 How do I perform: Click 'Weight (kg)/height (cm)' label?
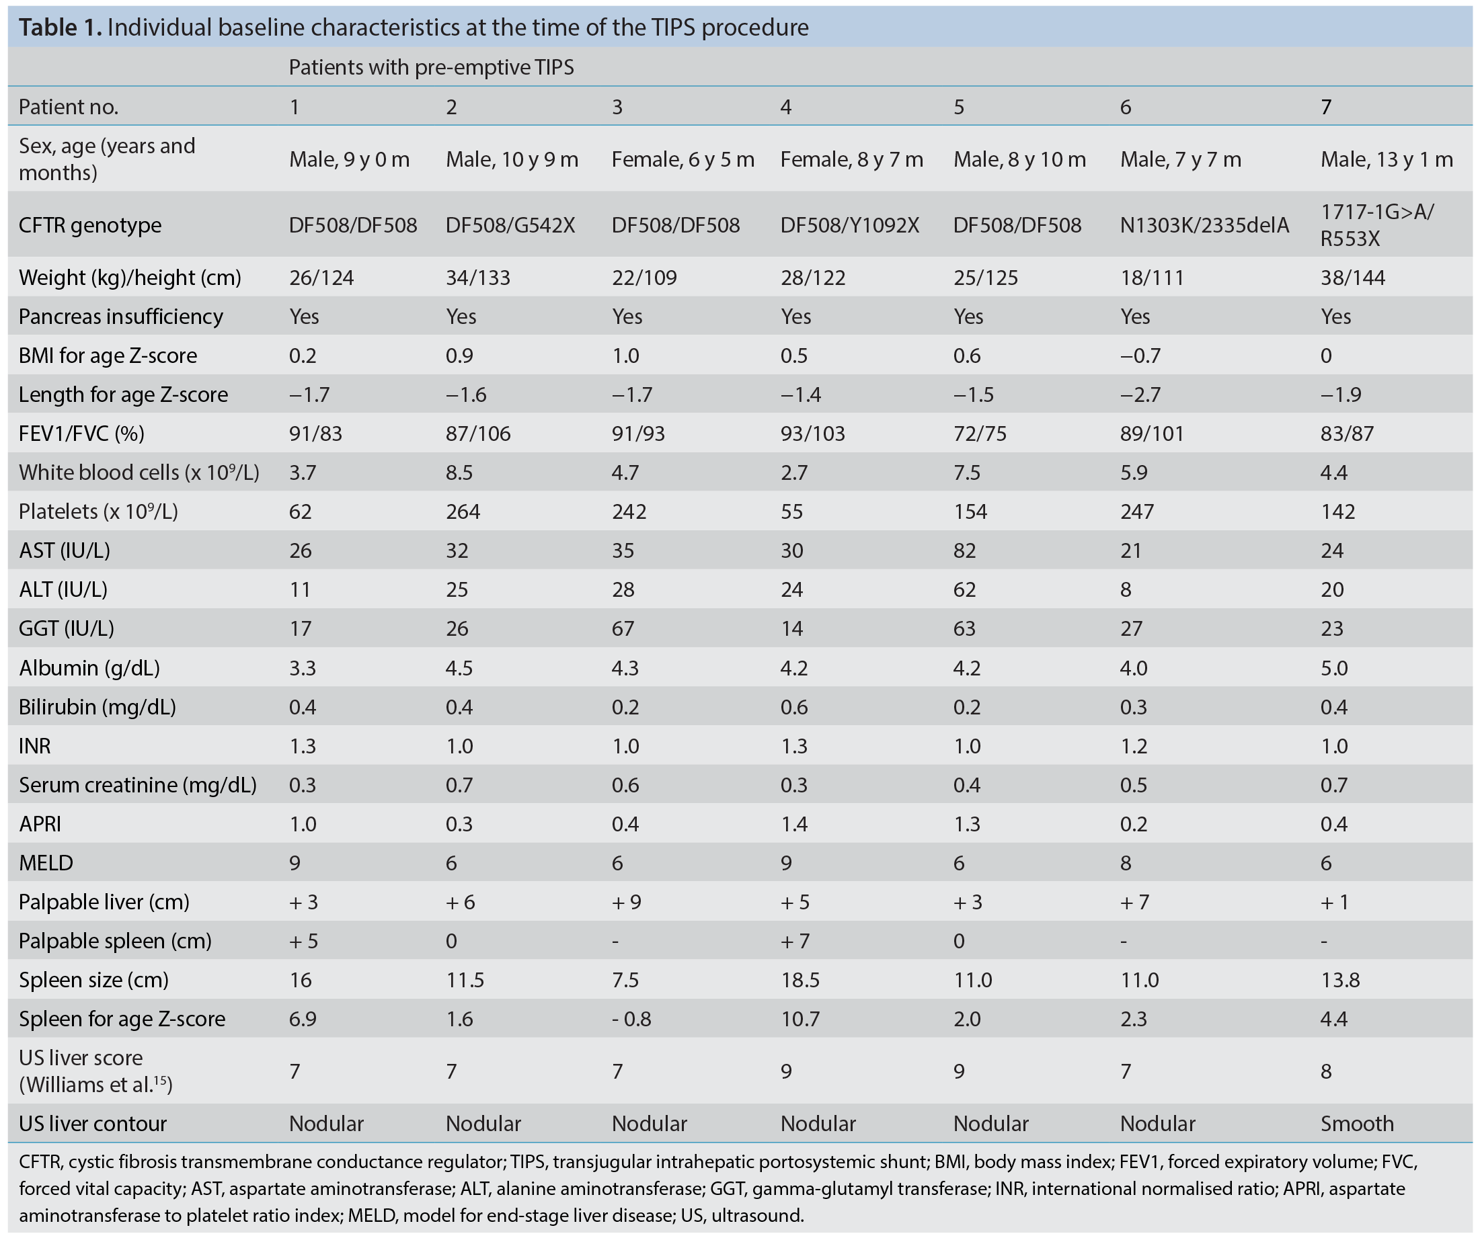click(130, 278)
